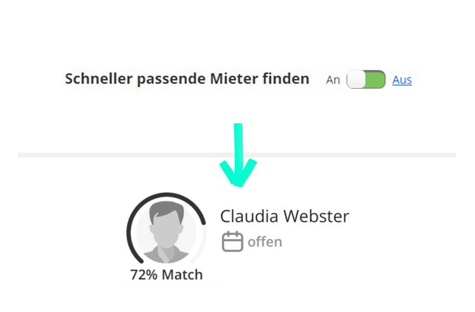Open Claudia Webster's profile name

(x=285, y=216)
